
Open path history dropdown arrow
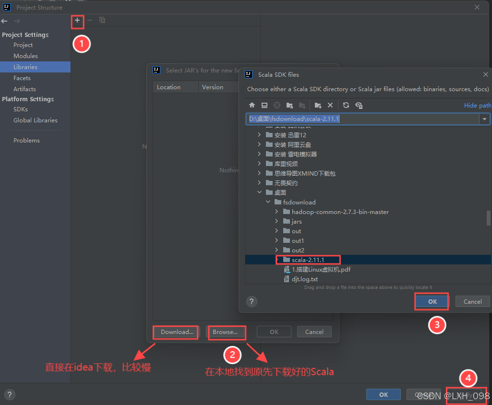(484, 119)
